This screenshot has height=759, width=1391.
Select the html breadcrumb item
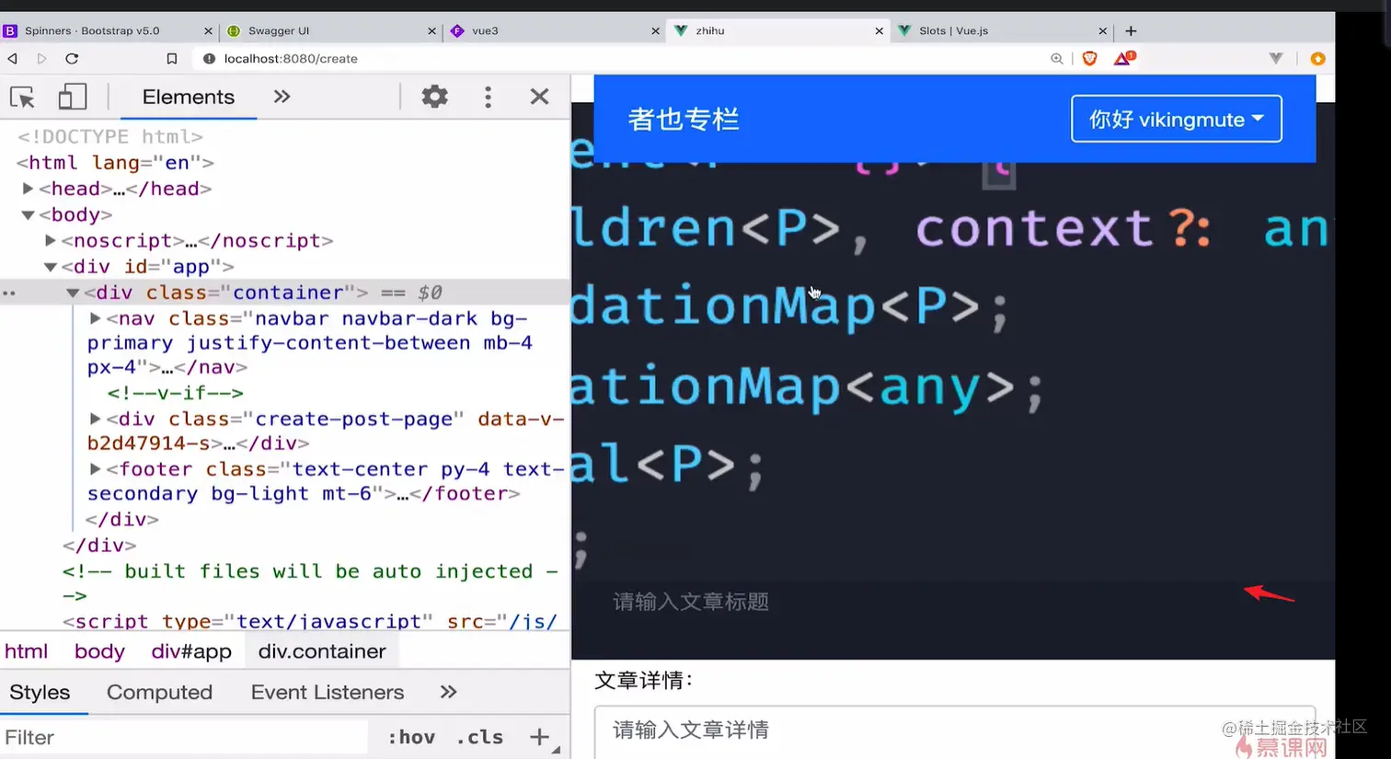[x=26, y=651]
